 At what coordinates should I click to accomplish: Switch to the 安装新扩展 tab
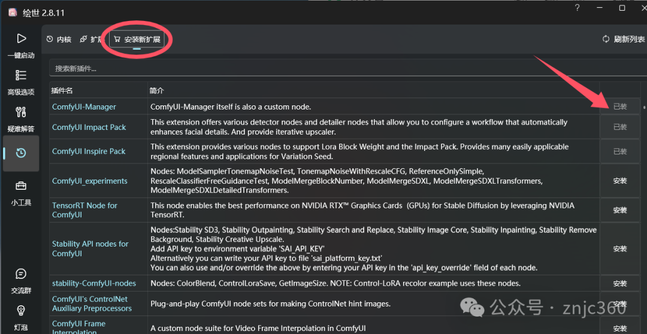pos(137,40)
